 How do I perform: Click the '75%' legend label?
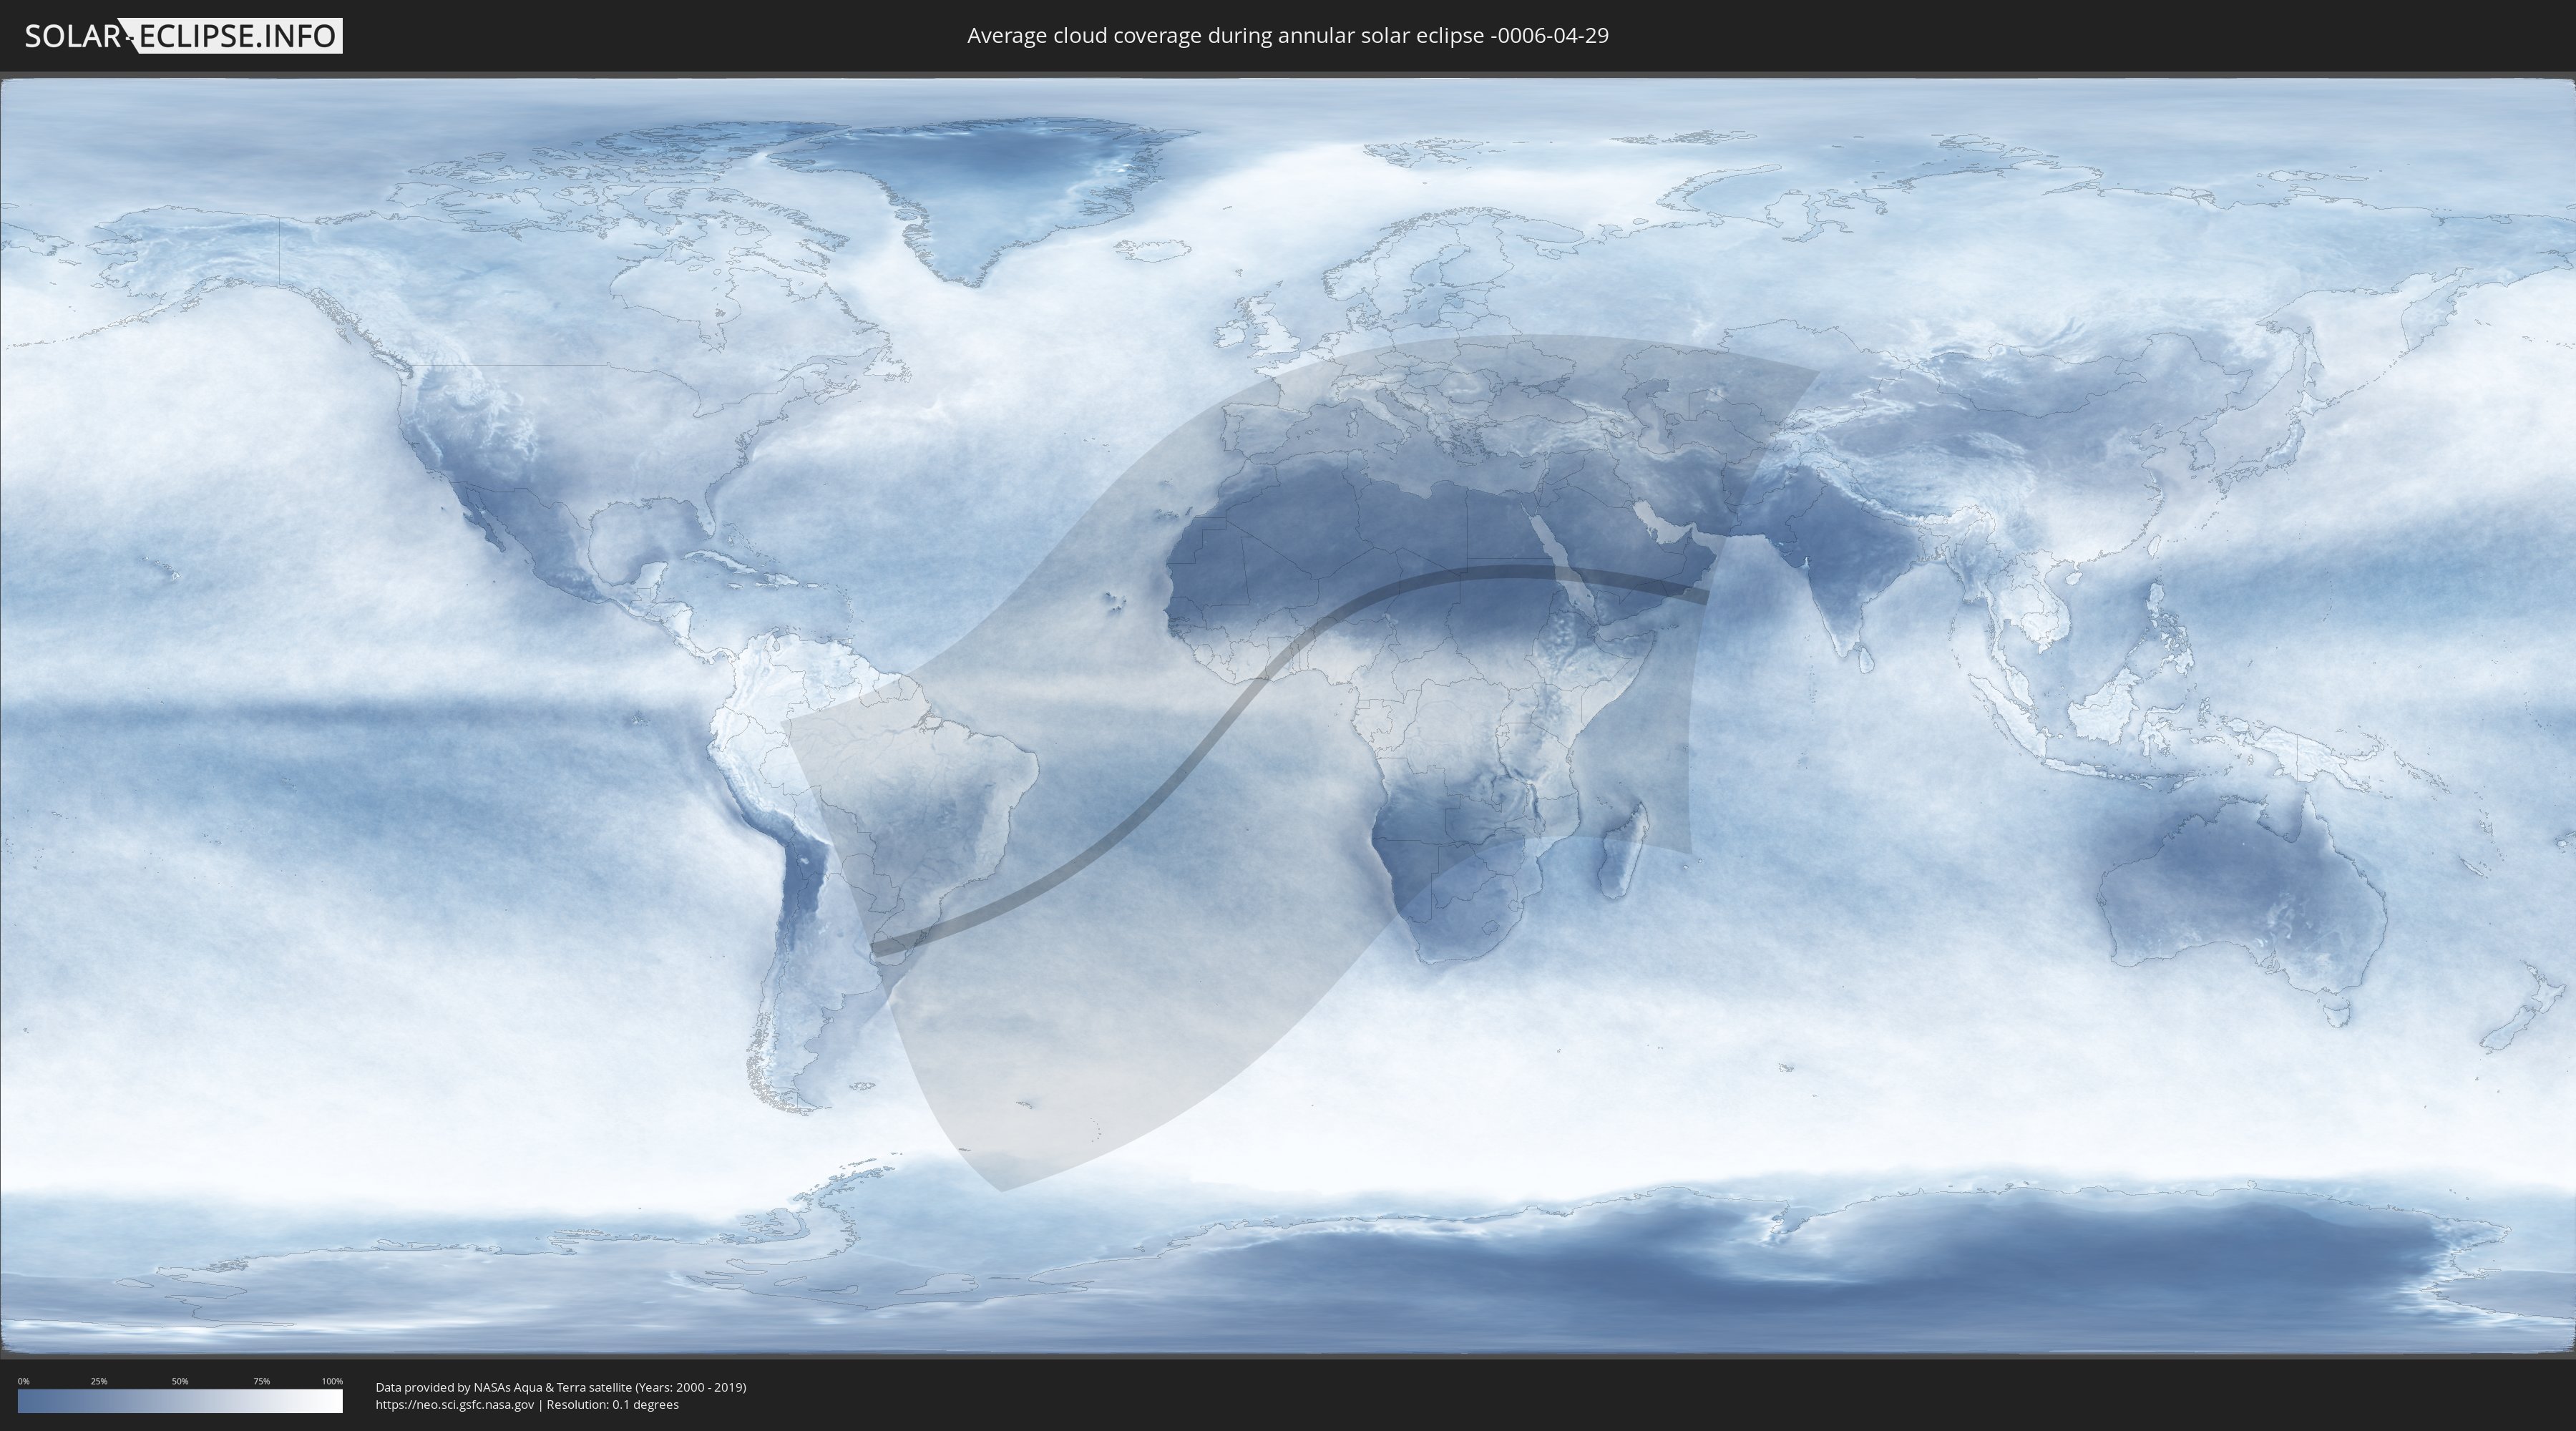point(261,1381)
